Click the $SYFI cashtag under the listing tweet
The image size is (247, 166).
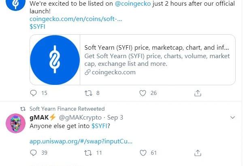(37, 26)
